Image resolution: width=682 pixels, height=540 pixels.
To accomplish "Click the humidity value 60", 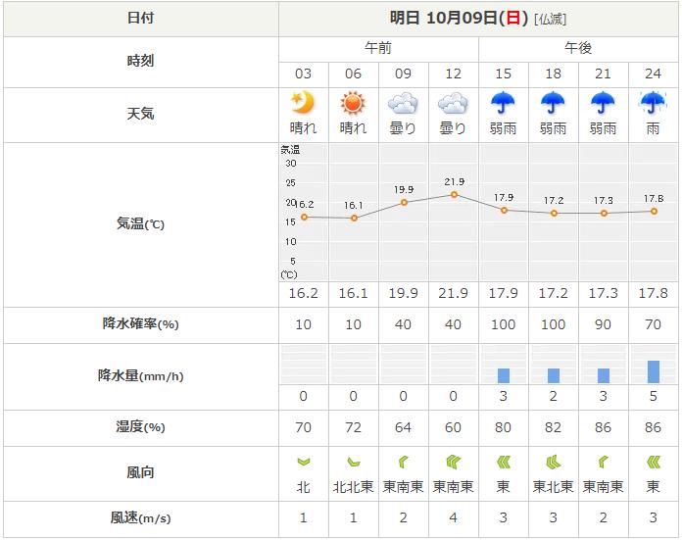I will pos(453,427).
